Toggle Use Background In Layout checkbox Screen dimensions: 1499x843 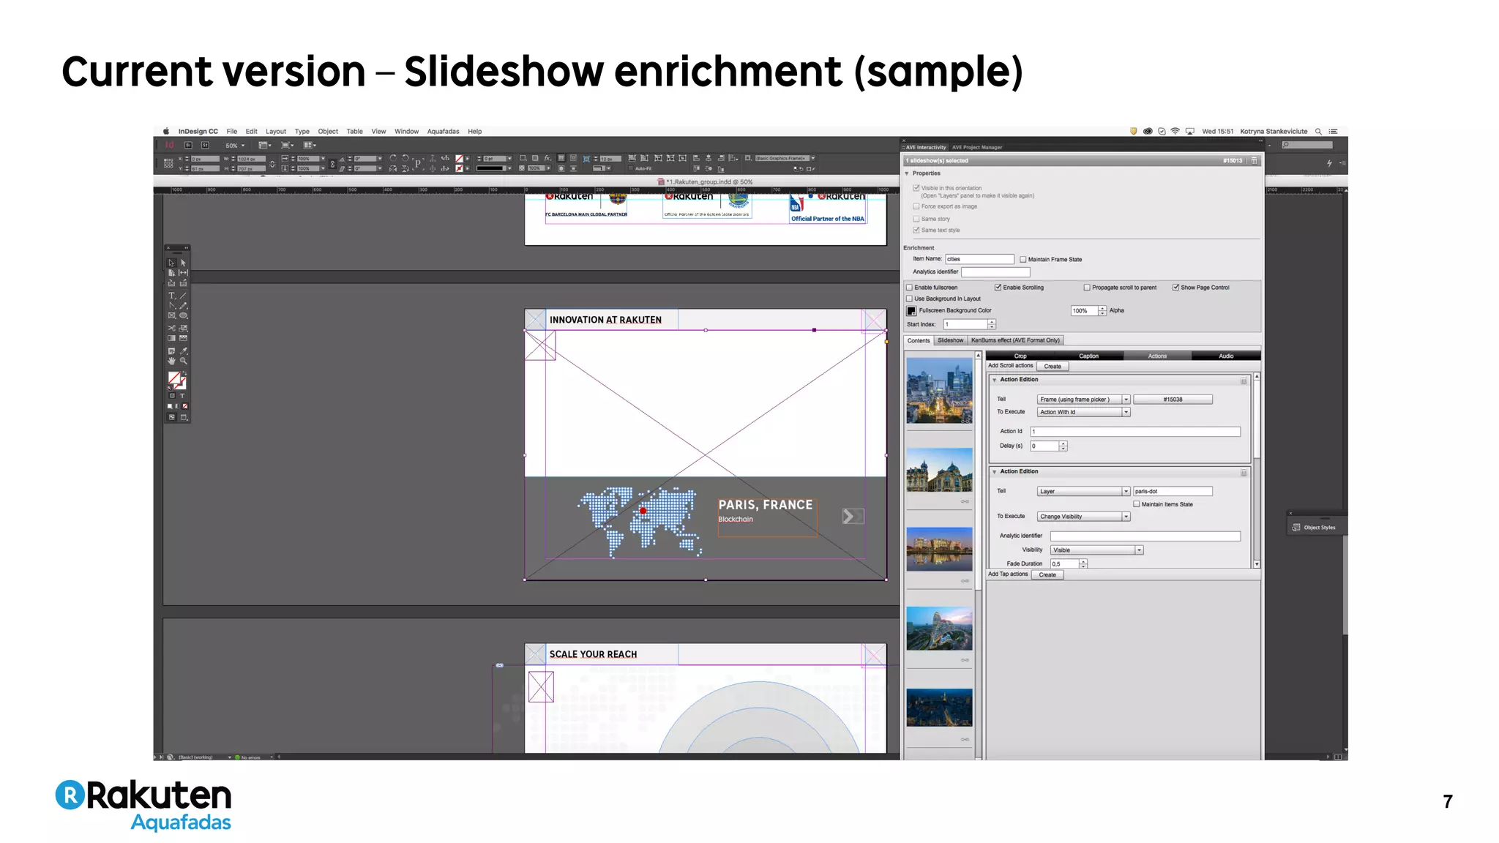pyautogui.click(x=910, y=299)
